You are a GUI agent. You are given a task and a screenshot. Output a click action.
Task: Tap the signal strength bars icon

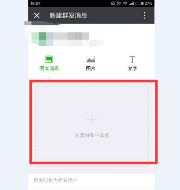click(131, 3)
